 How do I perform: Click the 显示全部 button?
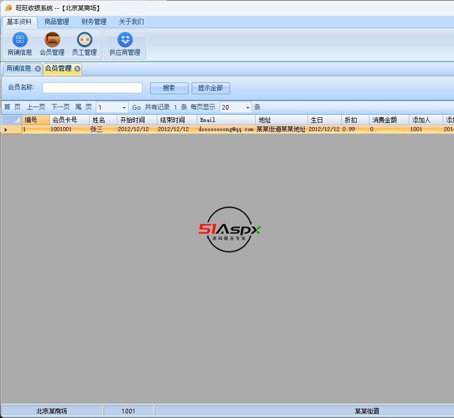pyautogui.click(x=211, y=88)
